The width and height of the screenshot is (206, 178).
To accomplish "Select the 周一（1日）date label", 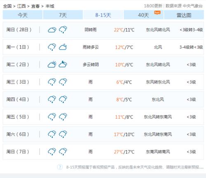I will point(18,47).
